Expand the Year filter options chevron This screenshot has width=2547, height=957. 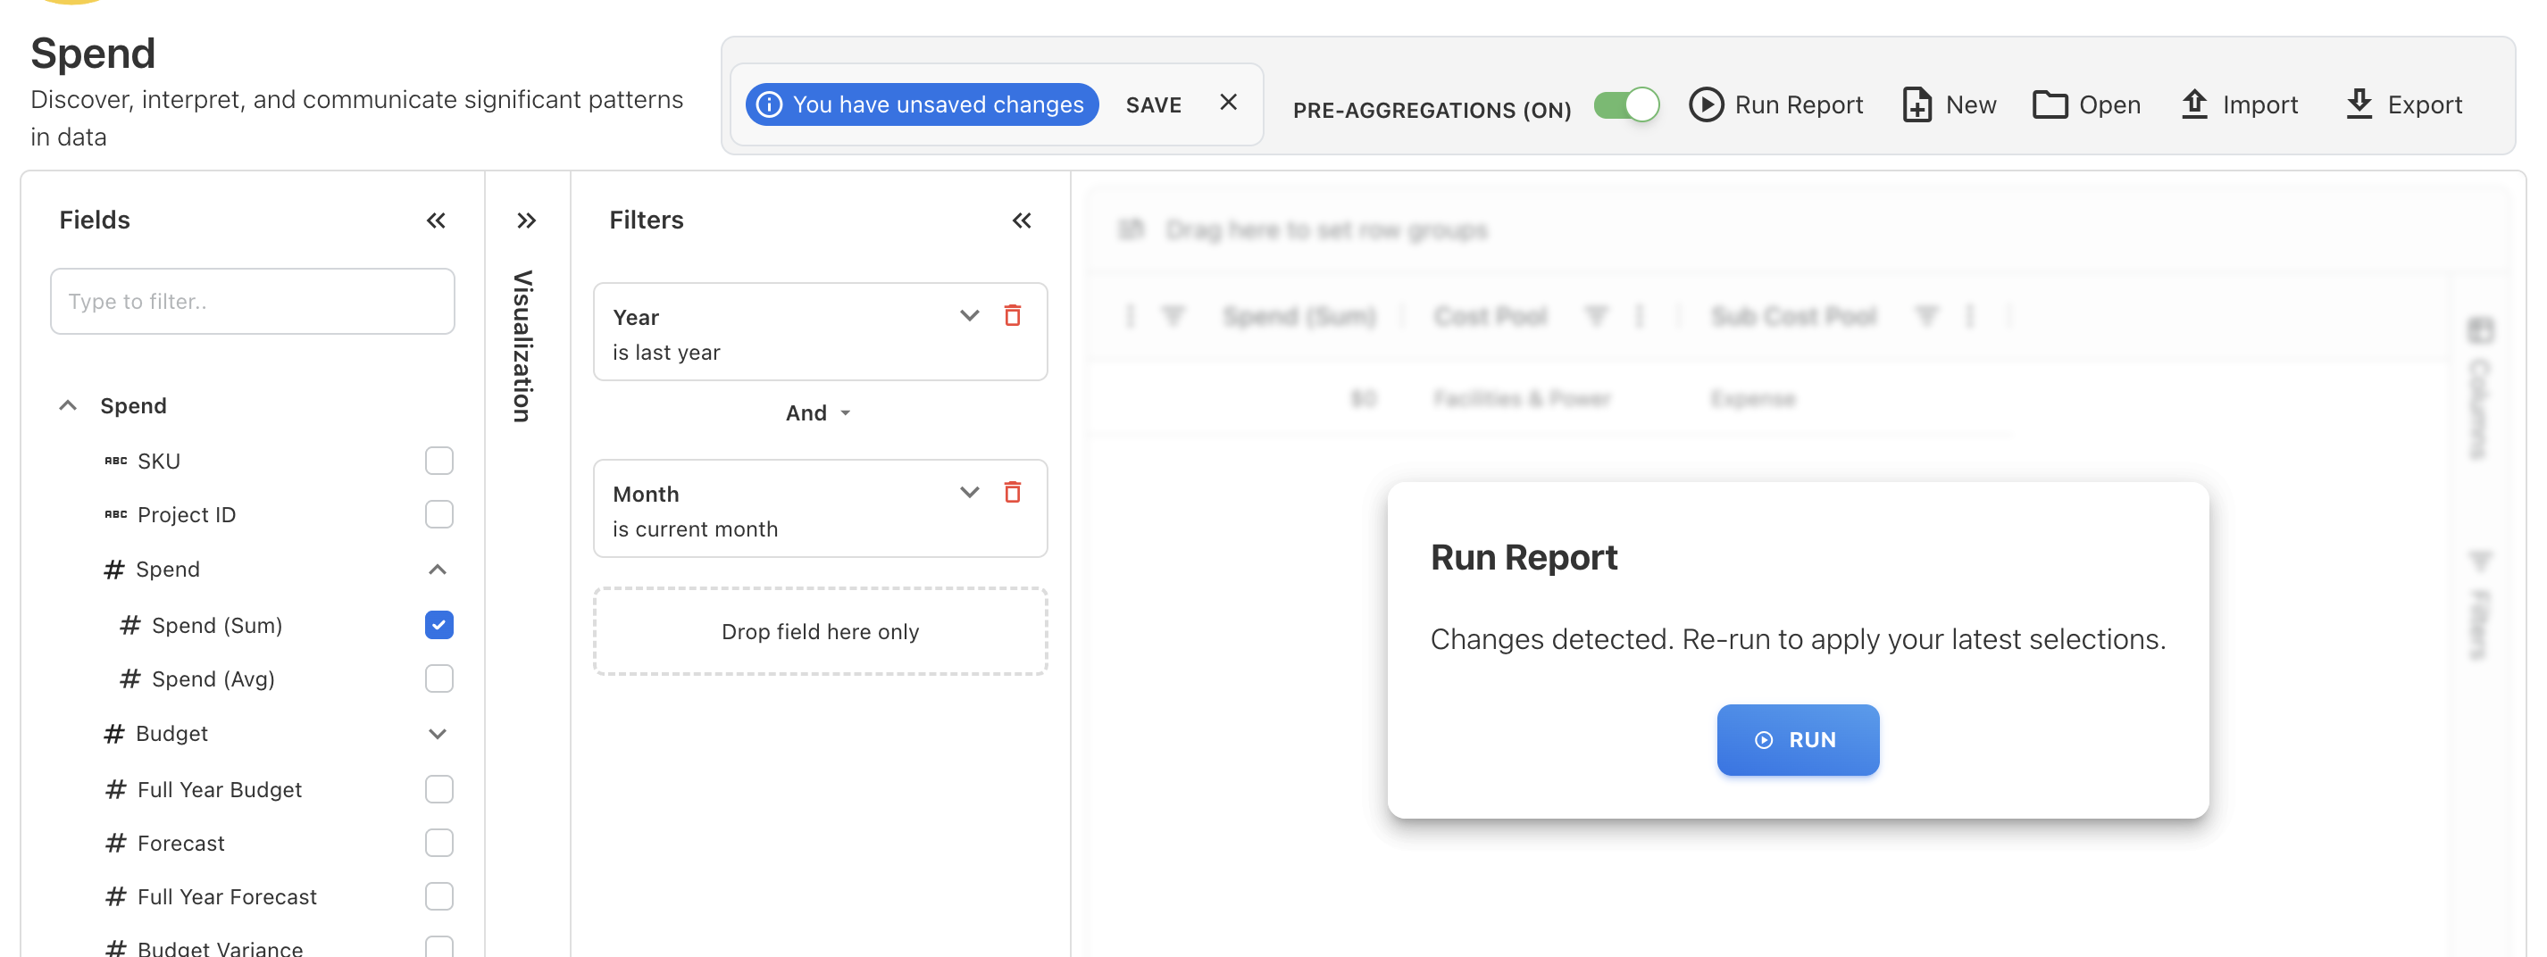[969, 316]
